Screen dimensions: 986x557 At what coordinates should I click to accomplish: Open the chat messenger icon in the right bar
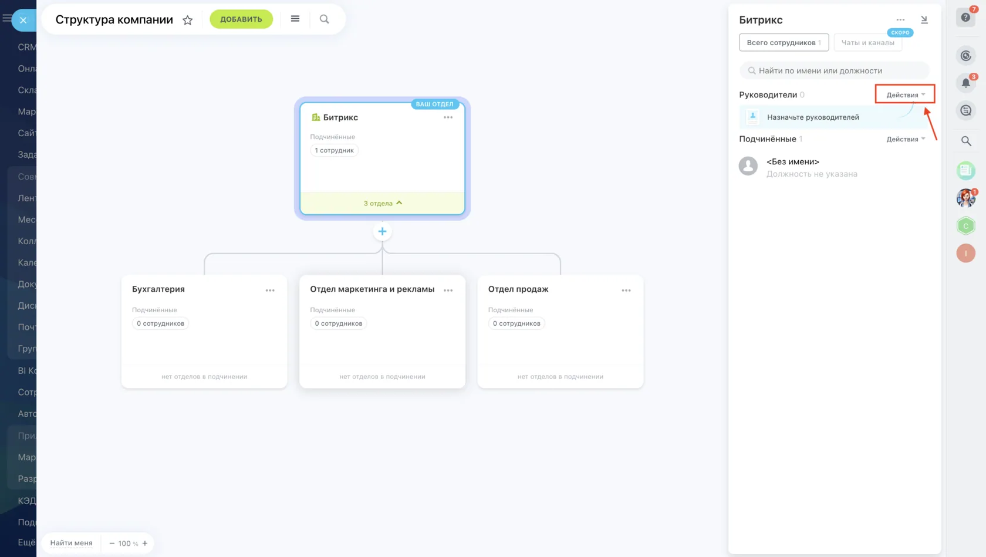click(x=966, y=110)
